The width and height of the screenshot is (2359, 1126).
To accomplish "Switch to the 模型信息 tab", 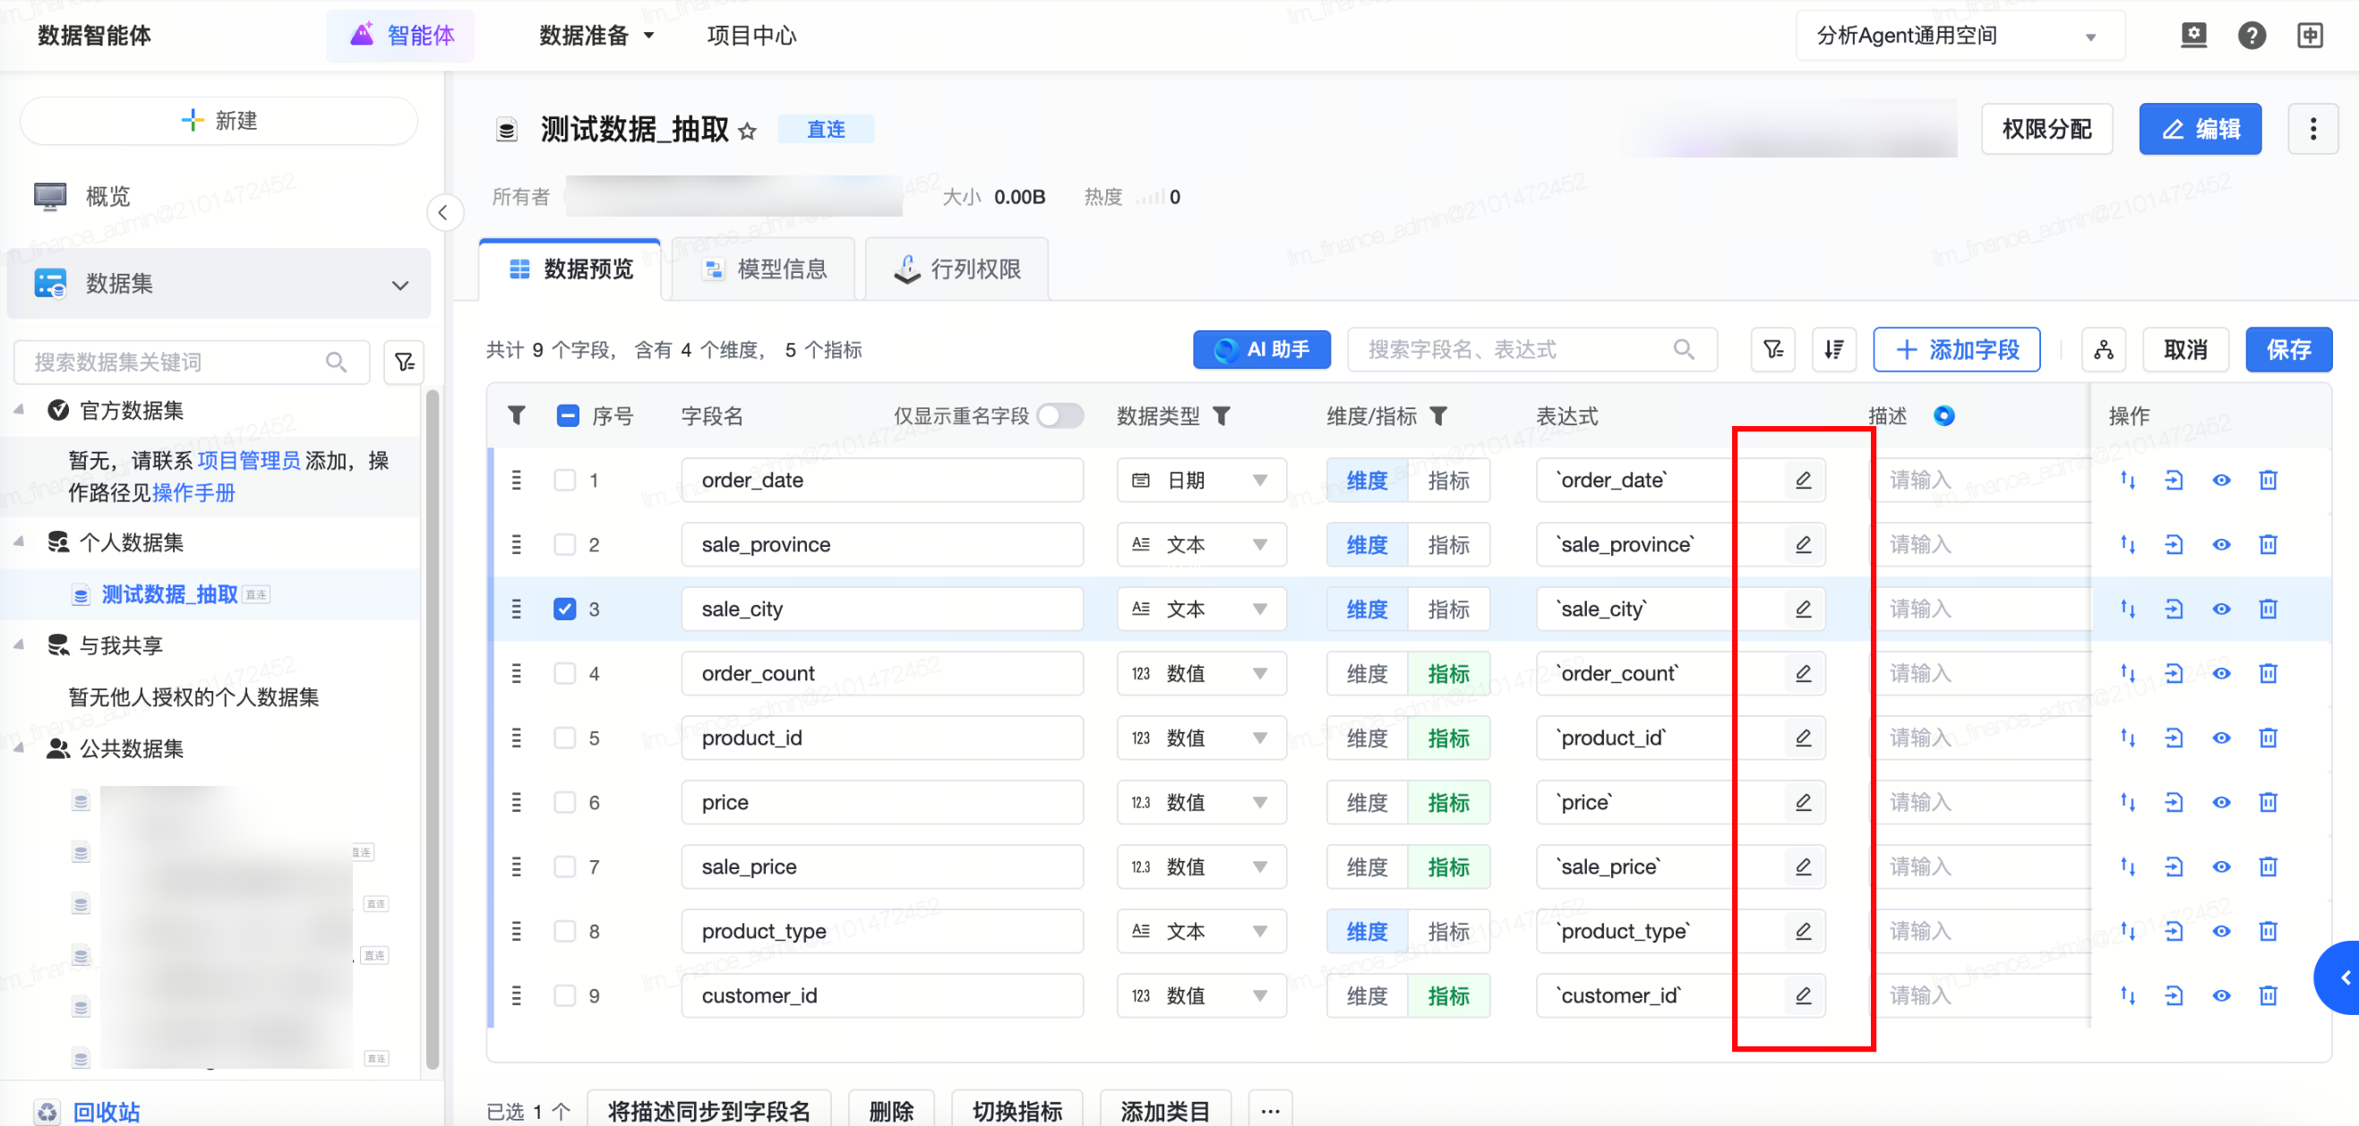I will tap(764, 269).
